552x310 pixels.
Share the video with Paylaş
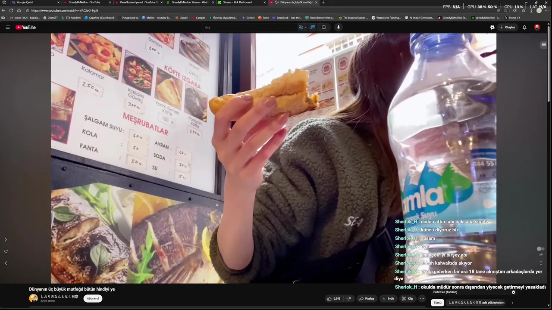367,298
